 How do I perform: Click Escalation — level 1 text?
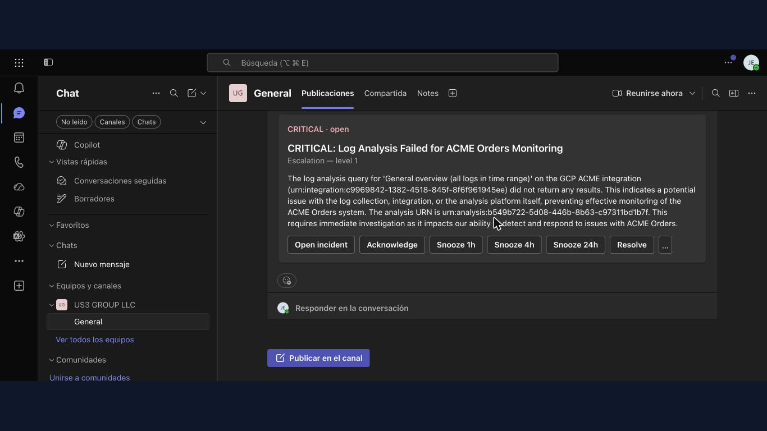323,161
